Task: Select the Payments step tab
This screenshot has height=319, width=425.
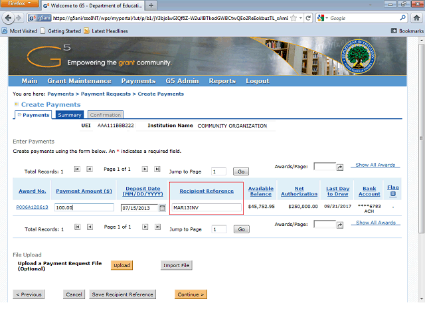Action: (33, 115)
